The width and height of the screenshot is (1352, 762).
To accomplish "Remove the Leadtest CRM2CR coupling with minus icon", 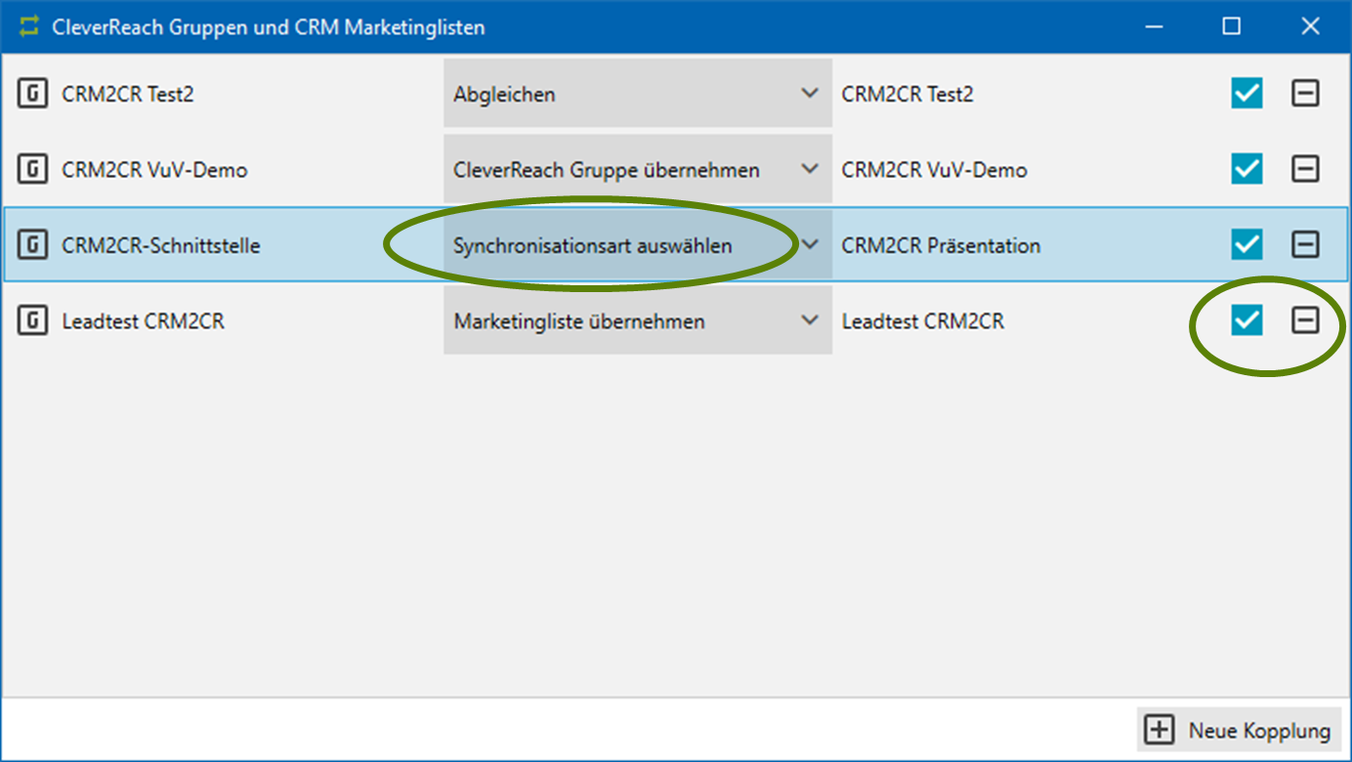I will (x=1305, y=320).
